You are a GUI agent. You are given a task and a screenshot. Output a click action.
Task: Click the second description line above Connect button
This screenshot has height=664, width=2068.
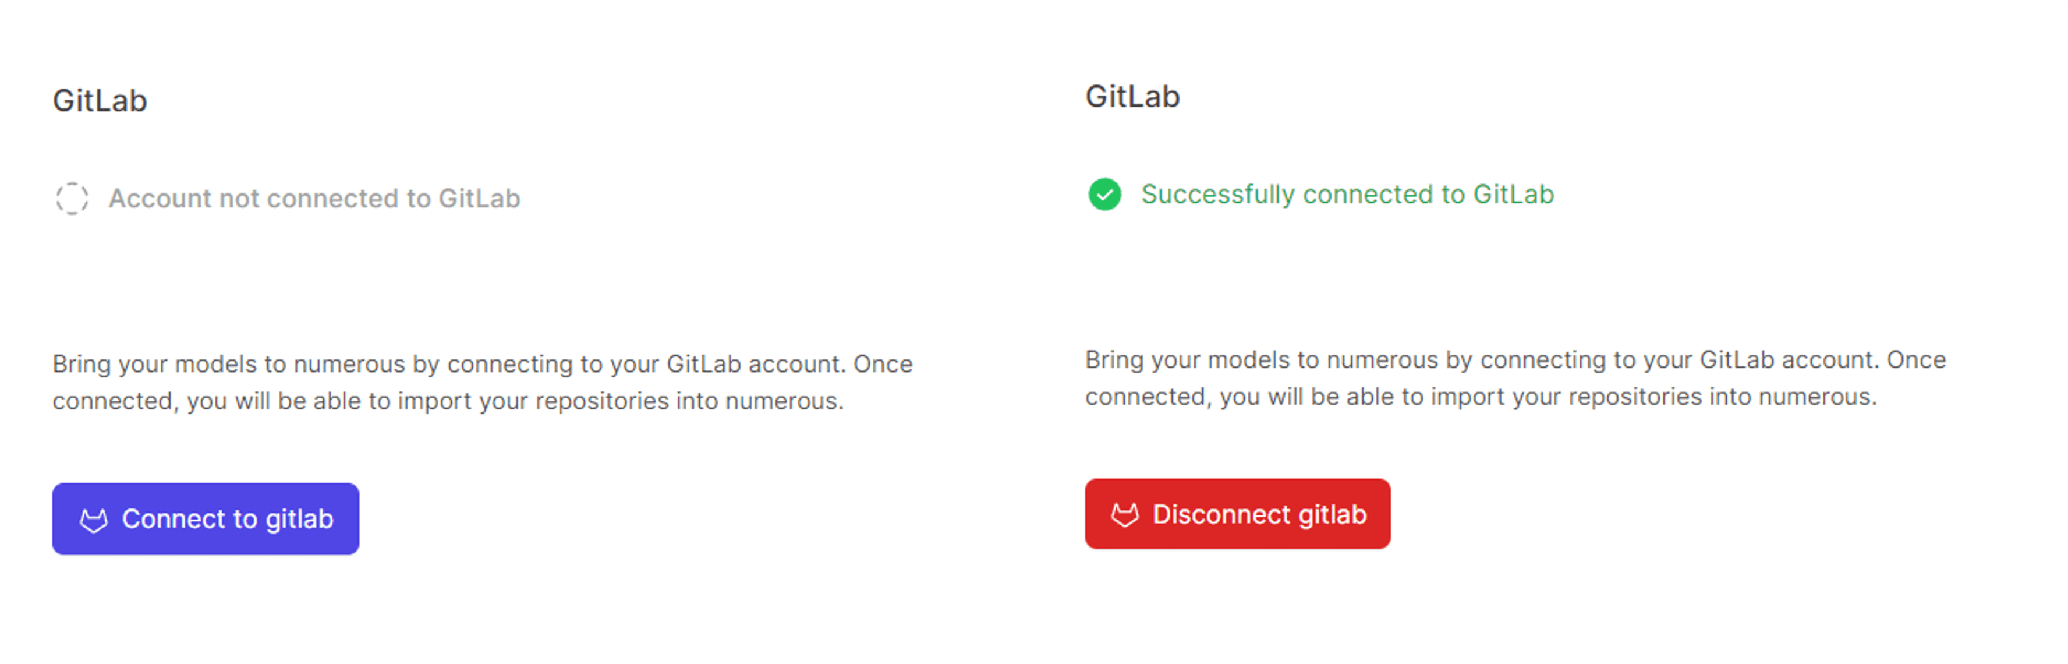pyautogui.click(x=448, y=401)
